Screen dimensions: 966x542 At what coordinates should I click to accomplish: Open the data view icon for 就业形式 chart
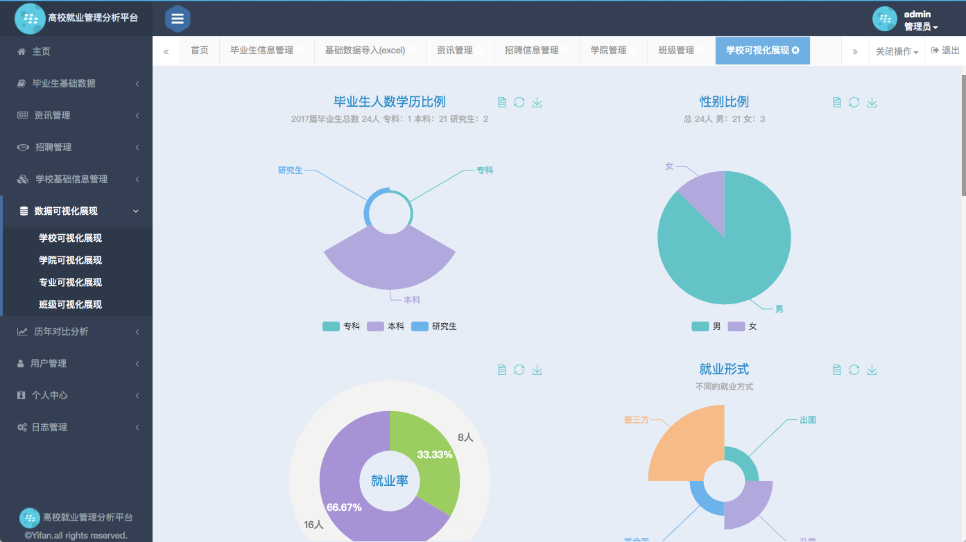click(837, 370)
